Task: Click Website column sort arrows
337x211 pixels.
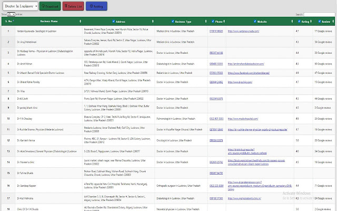Action: tap(292, 21)
